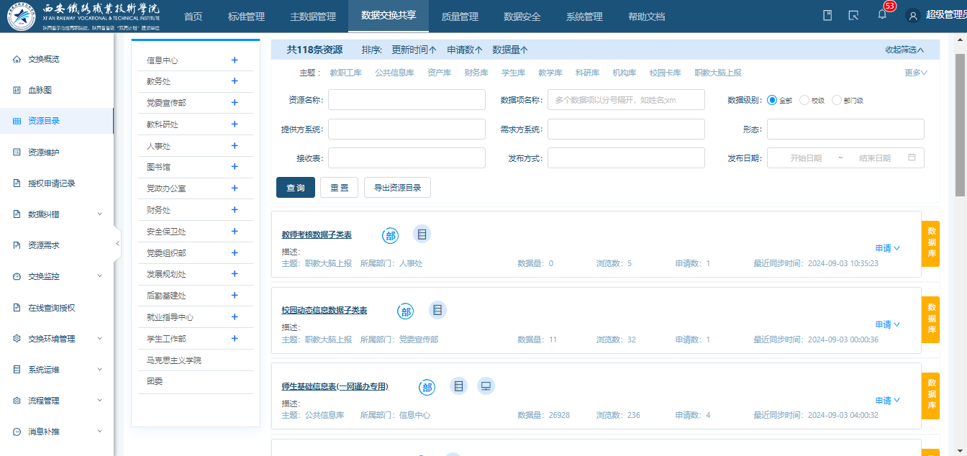Select the 部门级 data level radio button

coord(836,100)
